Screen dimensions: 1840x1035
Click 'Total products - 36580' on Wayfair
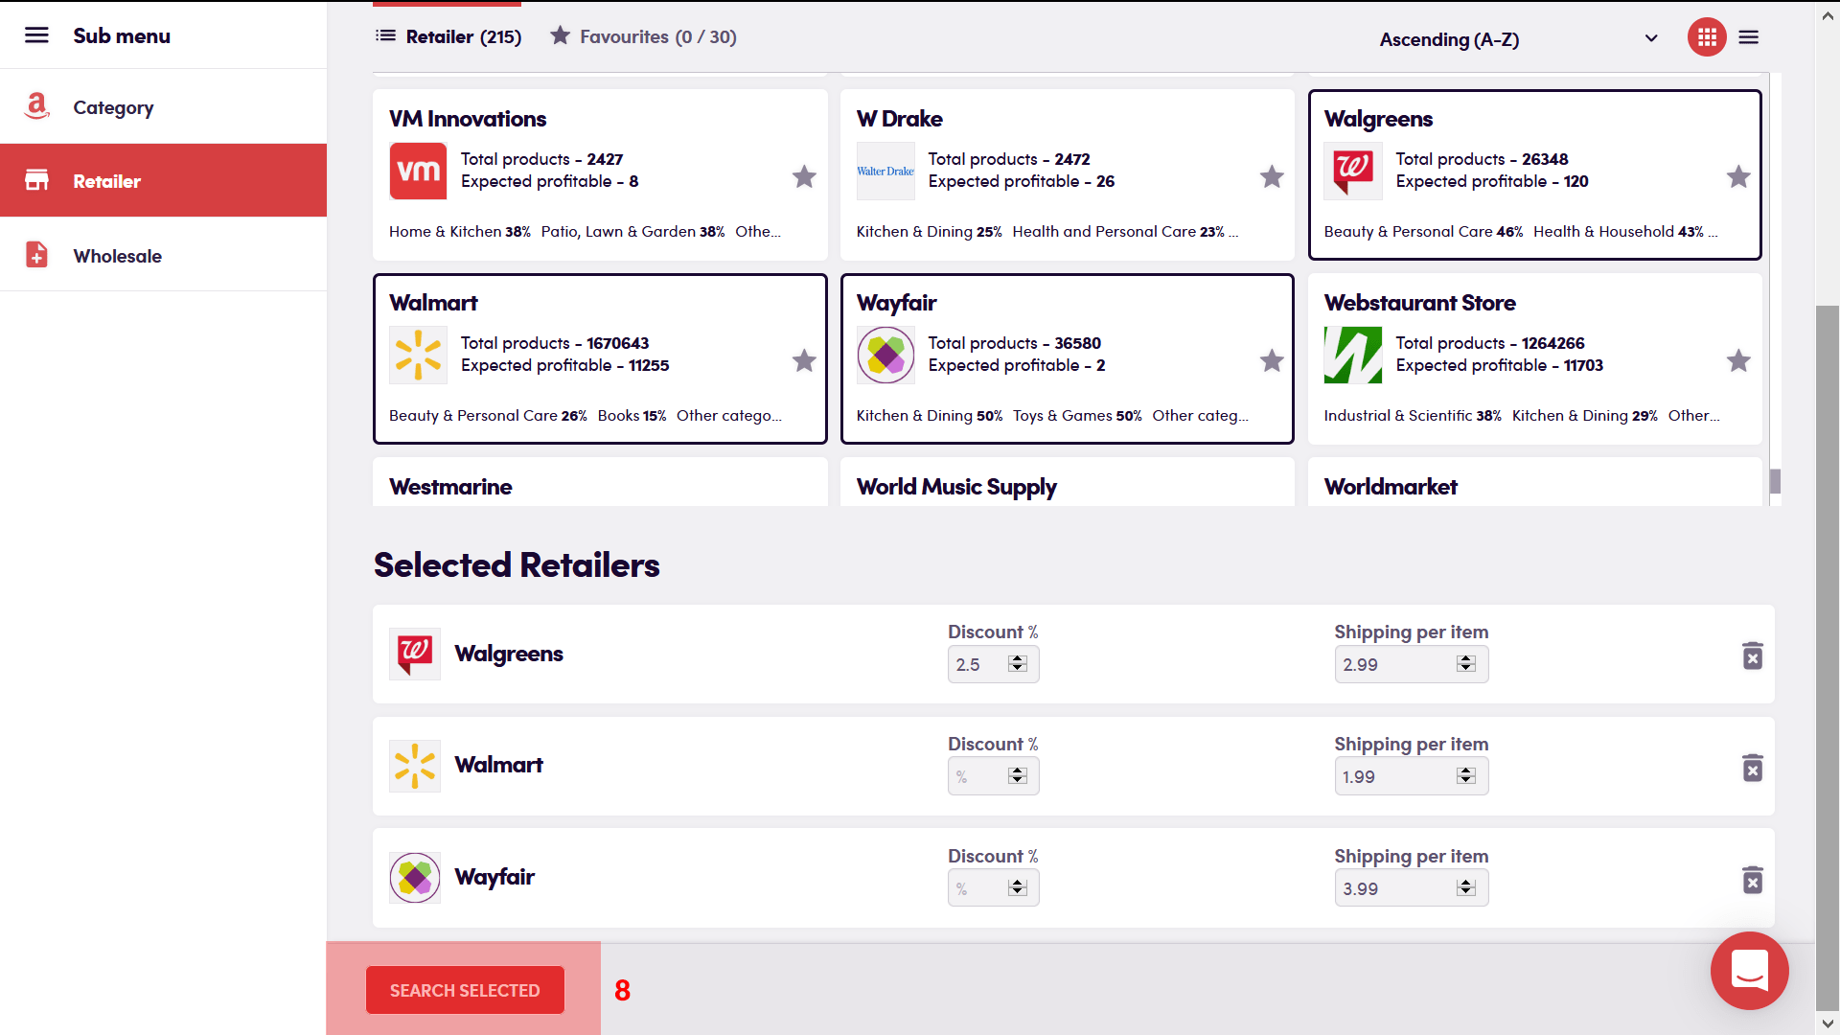1014,343
